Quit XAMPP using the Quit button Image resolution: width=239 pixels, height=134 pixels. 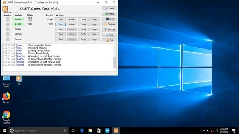pyautogui.click(x=109, y=40)
